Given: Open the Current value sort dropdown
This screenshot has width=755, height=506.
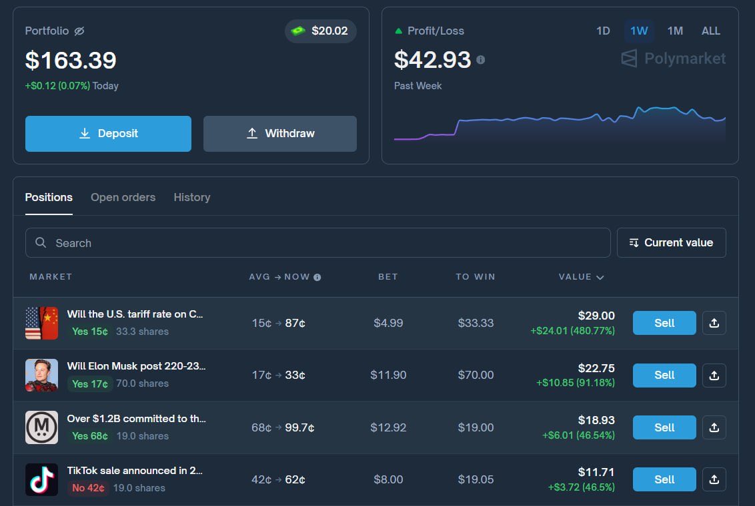Looking at the screenshot, I should 671,242.
